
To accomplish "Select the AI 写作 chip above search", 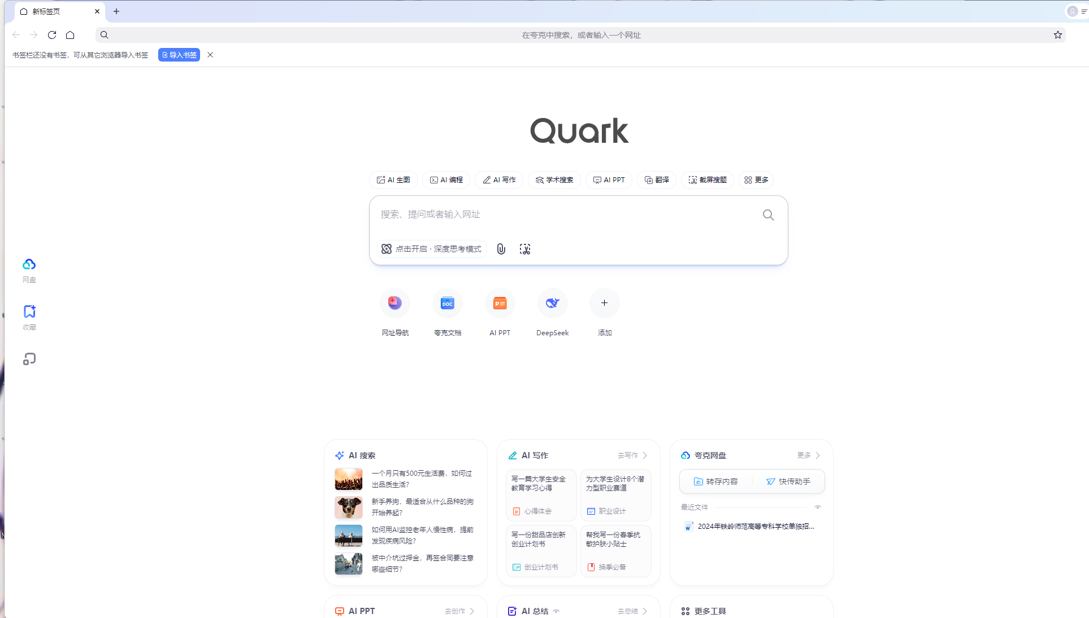I will 499,180.
